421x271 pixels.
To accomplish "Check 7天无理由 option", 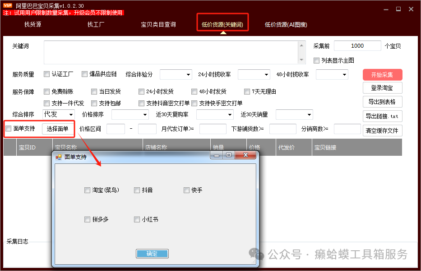I will coord(247,91).
